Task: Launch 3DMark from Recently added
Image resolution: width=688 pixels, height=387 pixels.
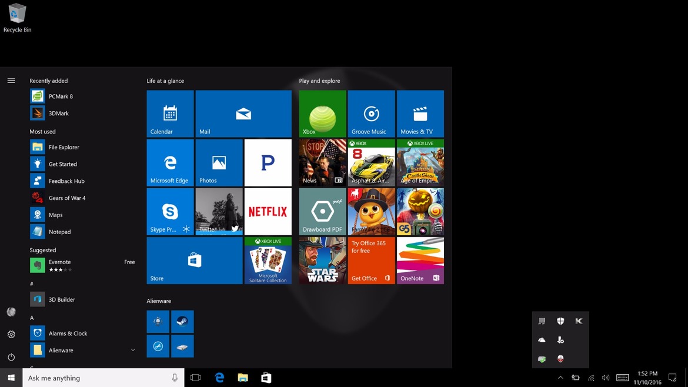Action: [84, 113]
